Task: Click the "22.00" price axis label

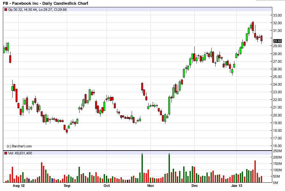Action: coord(277,100)
